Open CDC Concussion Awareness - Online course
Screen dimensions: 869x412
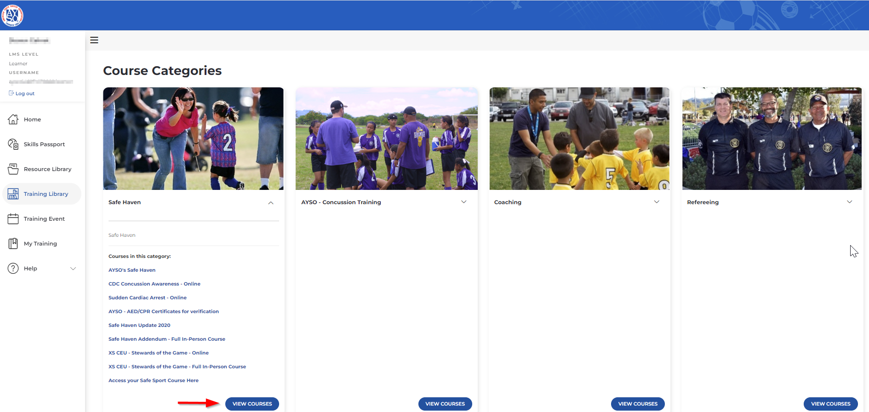154,284
